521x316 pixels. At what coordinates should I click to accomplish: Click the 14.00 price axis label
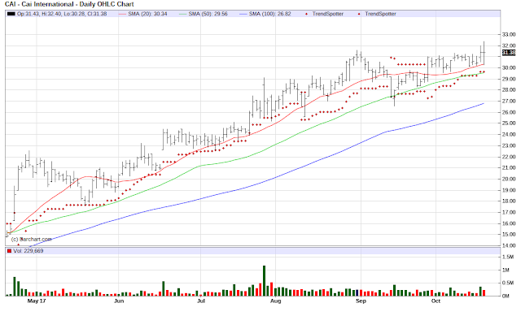[x=509, y=245]
